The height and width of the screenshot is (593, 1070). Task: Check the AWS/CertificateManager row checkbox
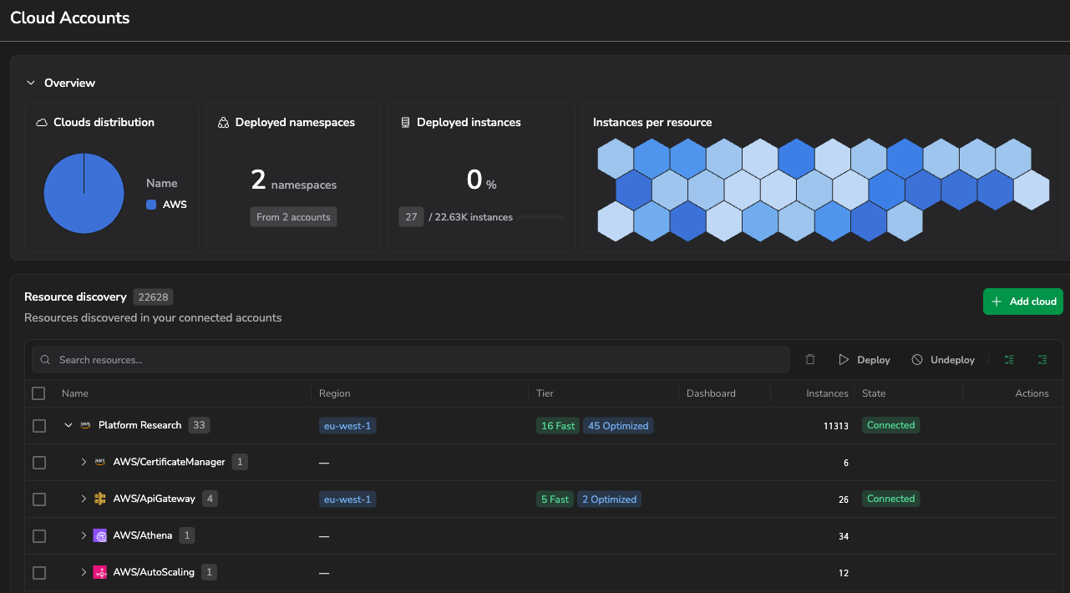click(x=38, y=462)
